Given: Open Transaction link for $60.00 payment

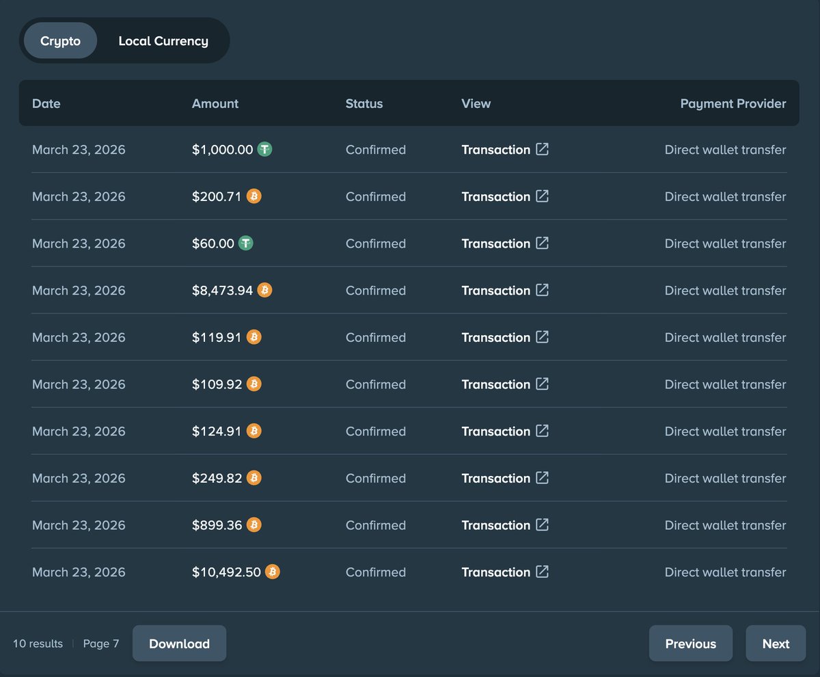Looking at the screenshot, I should click(x=505, y=243).
